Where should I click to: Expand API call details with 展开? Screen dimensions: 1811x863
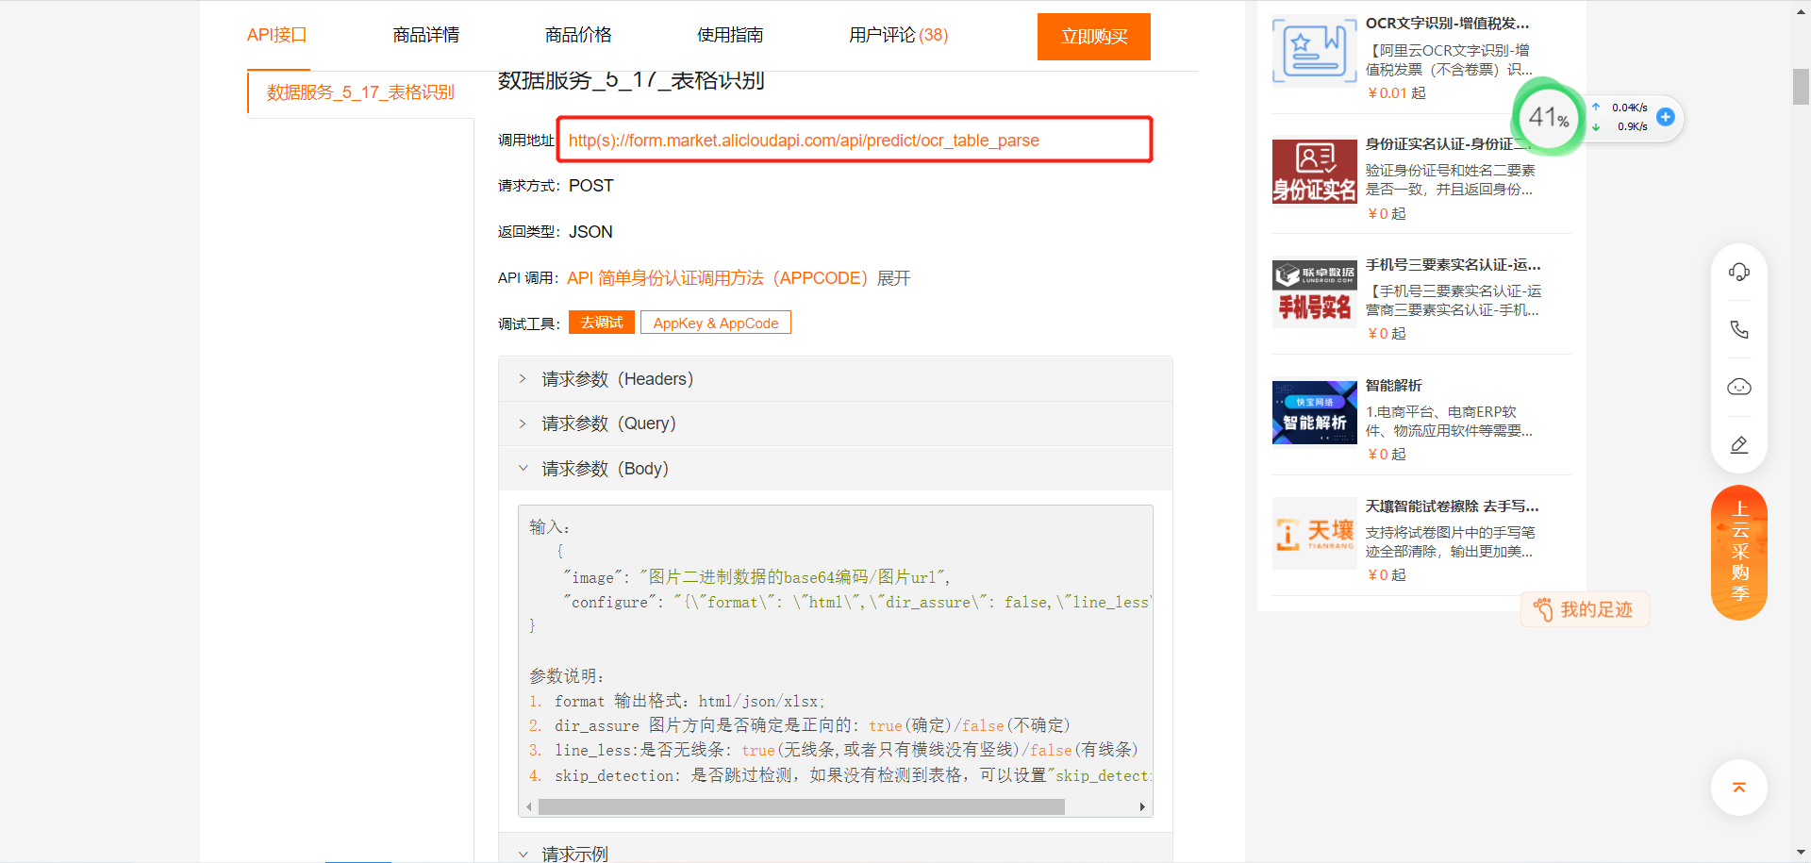(894, 278)
